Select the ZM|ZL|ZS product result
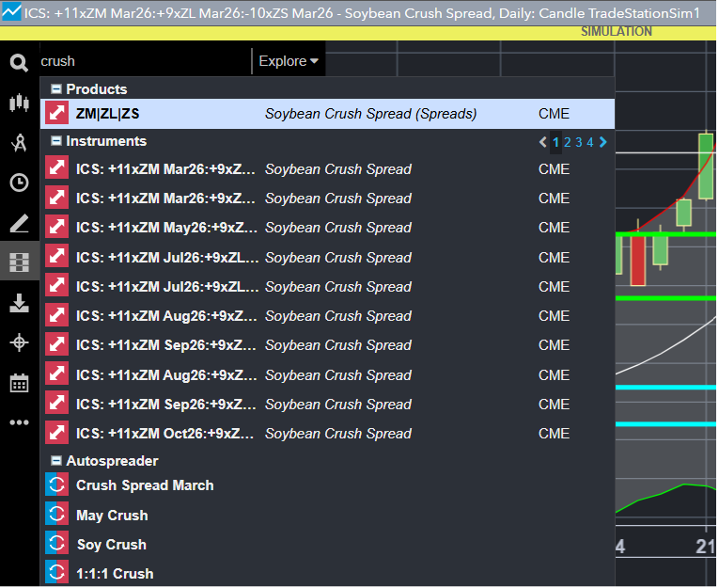 pyautogui.click(x=328, y=114)
